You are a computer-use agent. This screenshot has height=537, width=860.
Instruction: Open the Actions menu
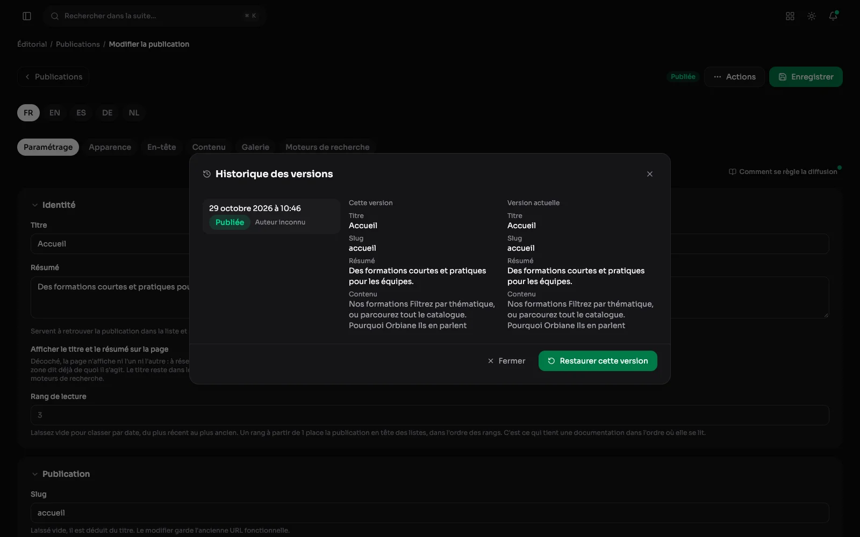click(x=734, y=77)
